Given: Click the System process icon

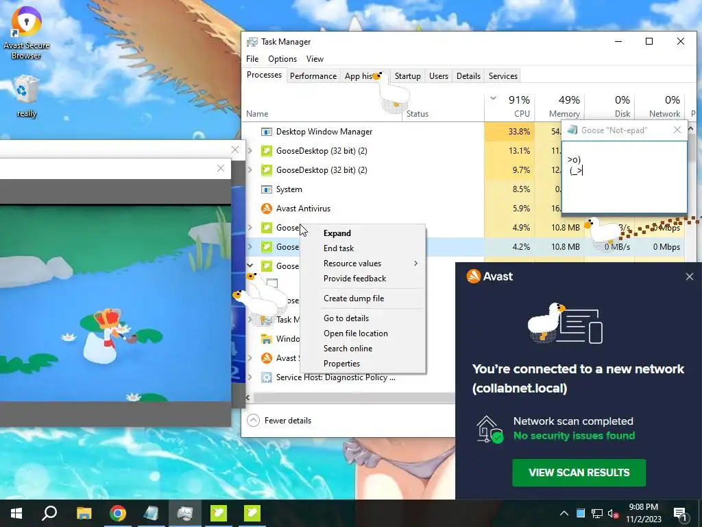Looking at the screenshot, I should click(x=267, y=189).
